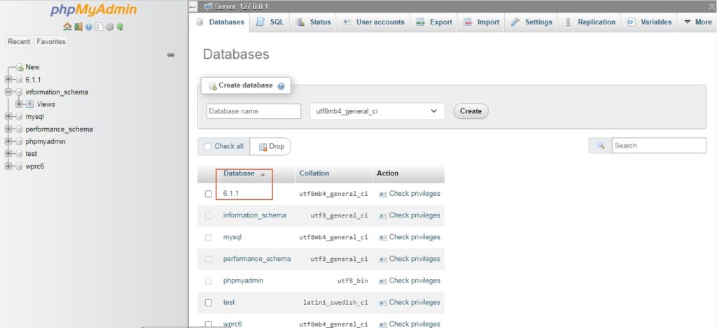Click the Variables tab icon
Screen dimensions: 717x328
point(632,22)
